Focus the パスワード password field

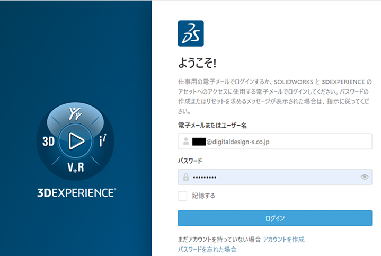click(x=275, y=177)
